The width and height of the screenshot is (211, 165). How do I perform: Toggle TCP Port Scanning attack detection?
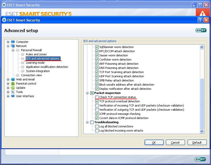[97, 72]
